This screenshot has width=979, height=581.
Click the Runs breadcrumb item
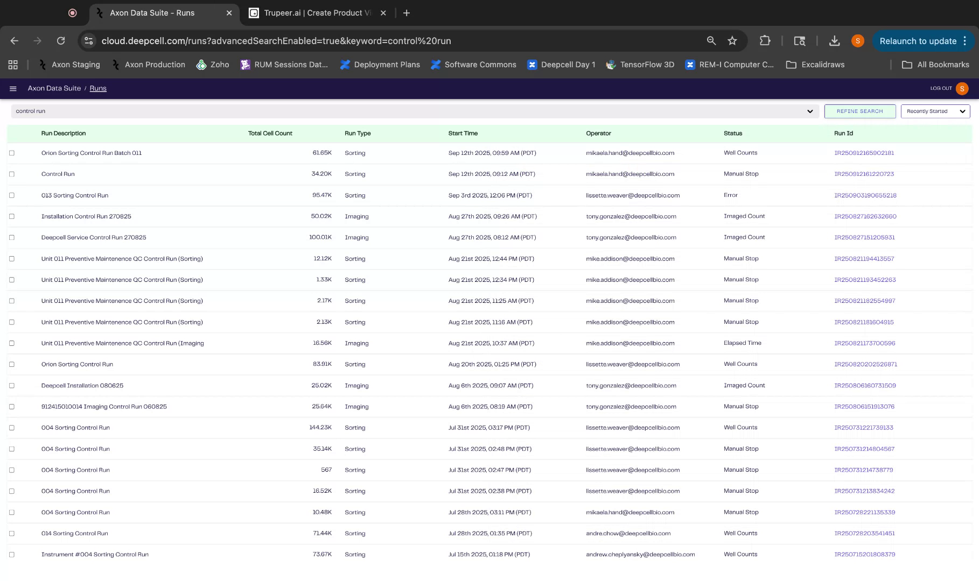(98, 88)
